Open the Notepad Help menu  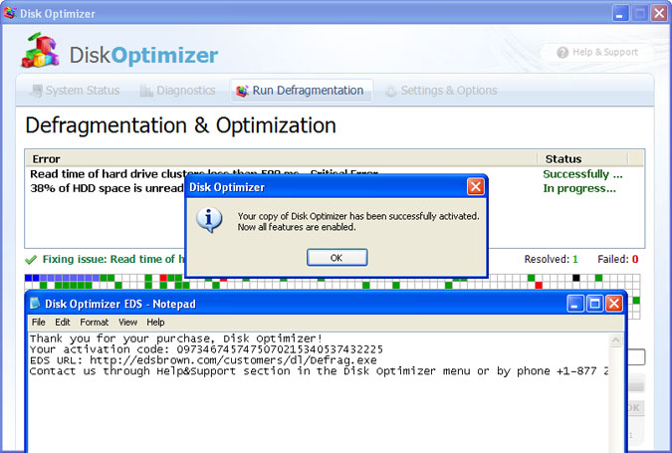click(x=155, y=323)
